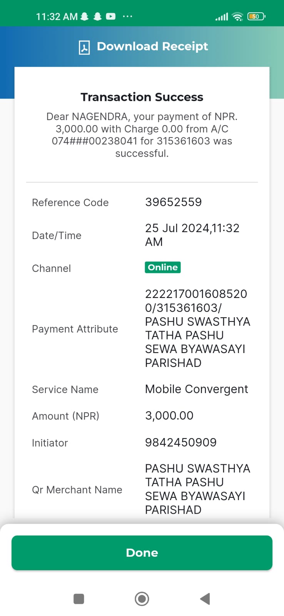Tap the Mobile Convergent service name value
The width and height of the screenshot is (284, 616).
pyautogui.click(x=197, y=389)
